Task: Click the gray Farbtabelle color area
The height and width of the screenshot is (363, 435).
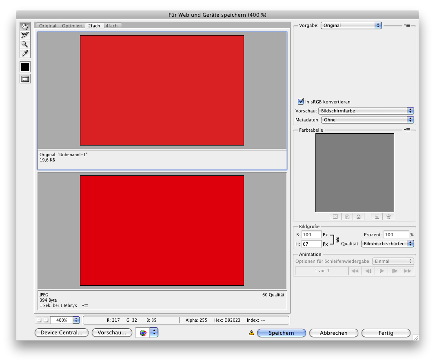Action: 355,173
